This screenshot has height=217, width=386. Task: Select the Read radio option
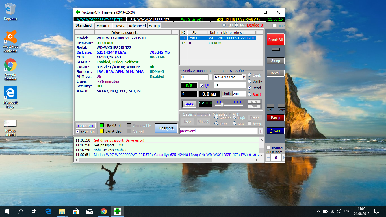(x=250, y=88)
